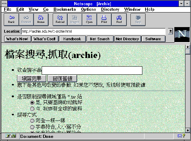Image resolution: width=191 pixels, height=141 pixels.
Task: Expand the Location history dropdown arrow
Action: (171, 32)
